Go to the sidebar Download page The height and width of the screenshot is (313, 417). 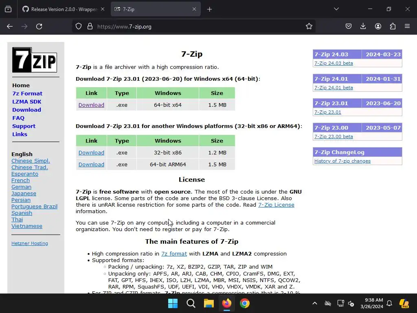(x=26, y=110)
